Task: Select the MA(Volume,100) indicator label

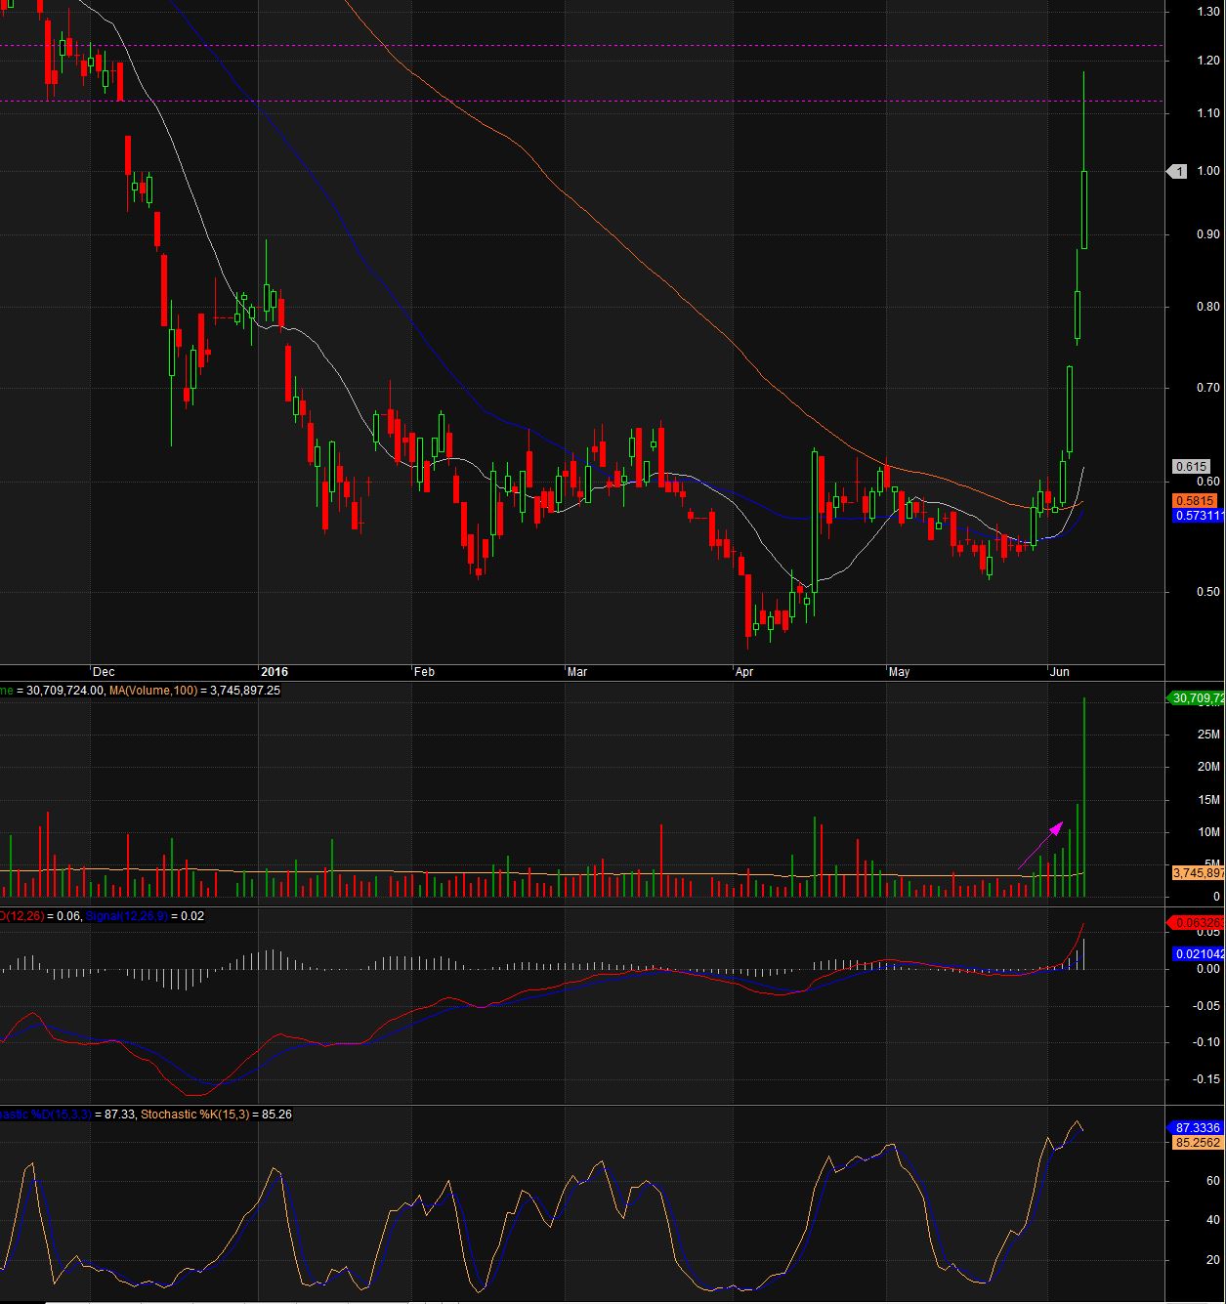Action: (152, 691)
